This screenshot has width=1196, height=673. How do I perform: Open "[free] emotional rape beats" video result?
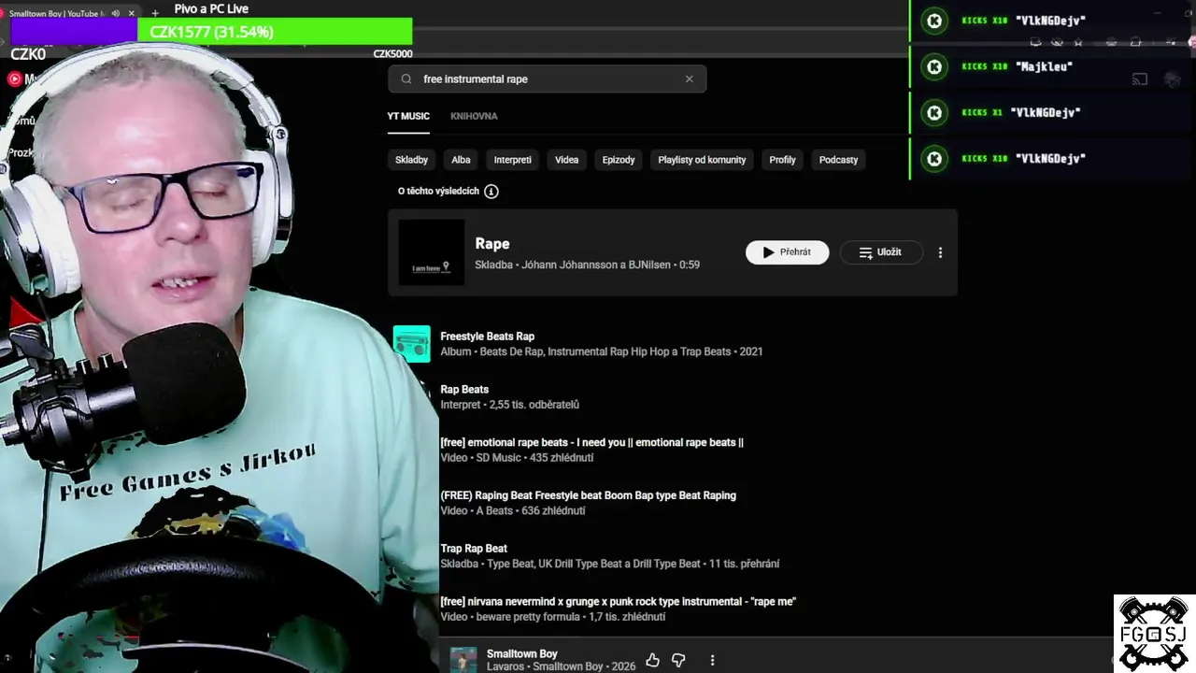pyautogui.click(x=591, y=443)
